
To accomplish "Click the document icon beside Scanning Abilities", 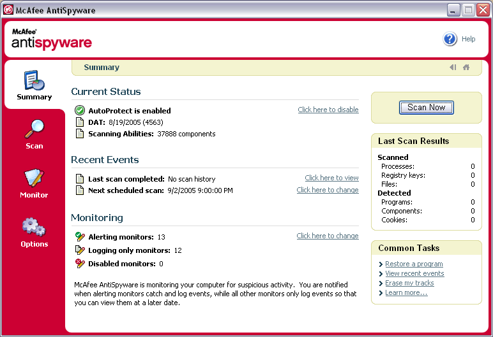I will click(80, 134).
